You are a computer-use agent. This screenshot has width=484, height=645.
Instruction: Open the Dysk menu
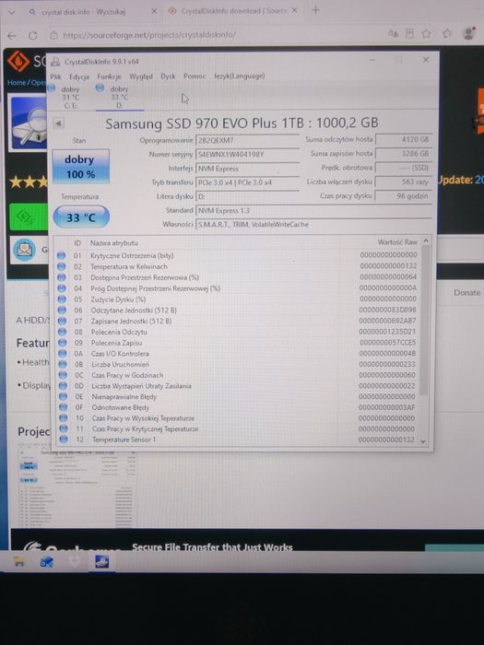point(168,76)
